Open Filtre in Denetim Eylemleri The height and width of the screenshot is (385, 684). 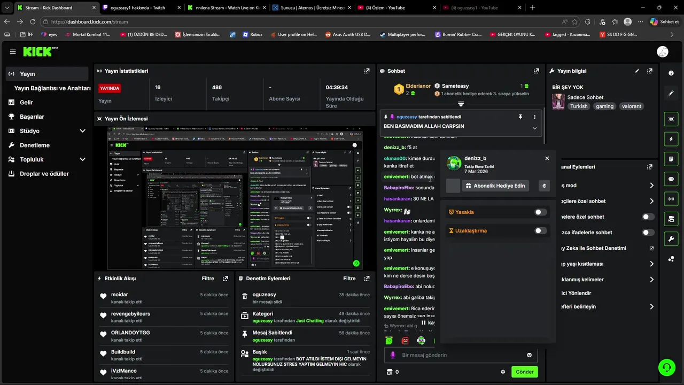tap(349, 279)
